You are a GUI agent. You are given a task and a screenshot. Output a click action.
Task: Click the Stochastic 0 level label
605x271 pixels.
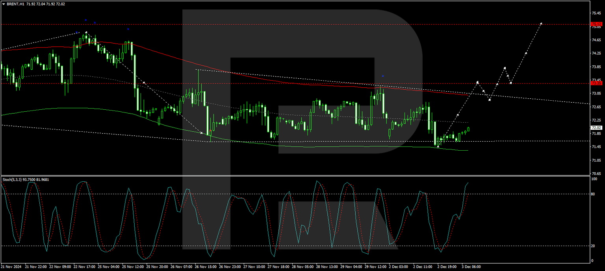coord(593,260)
